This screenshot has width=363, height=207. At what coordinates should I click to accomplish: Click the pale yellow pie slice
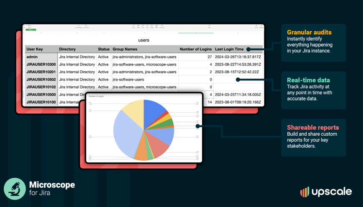point(135,111)
